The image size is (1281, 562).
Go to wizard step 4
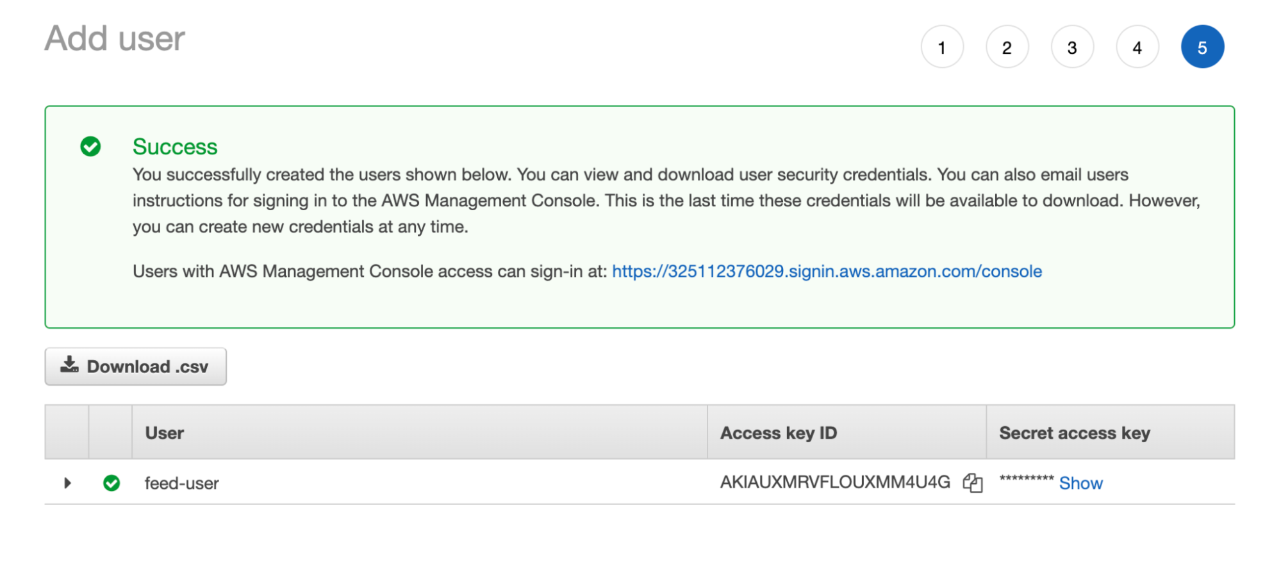[1137, 47]
